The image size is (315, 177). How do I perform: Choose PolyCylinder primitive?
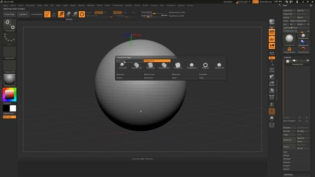point(164,65)
